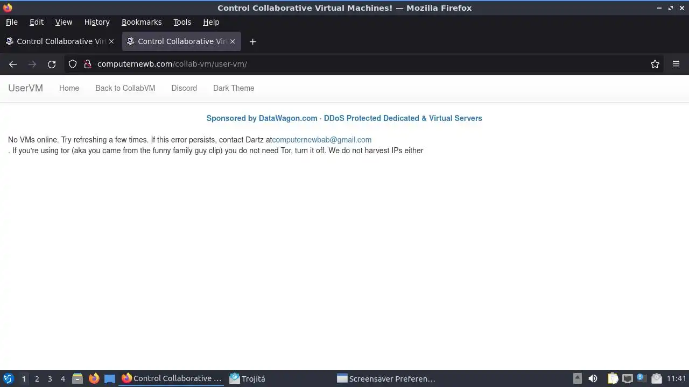Open the Firefox hamburger application menu

(x=676, y=64)
